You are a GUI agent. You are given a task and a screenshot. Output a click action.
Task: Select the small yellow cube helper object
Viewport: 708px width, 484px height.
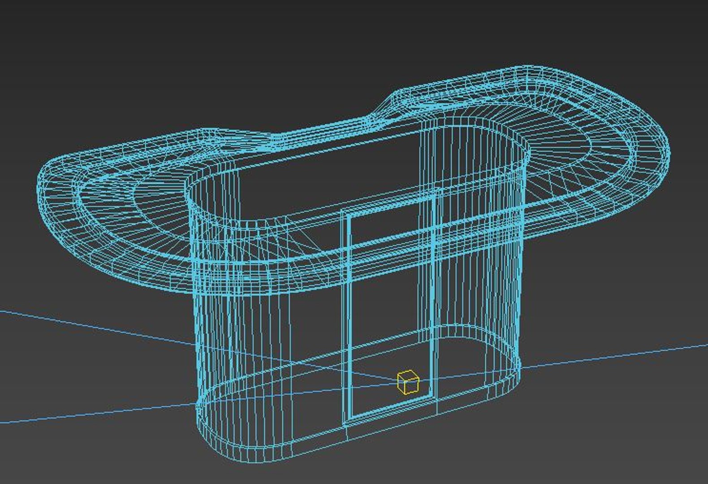[x=408, y=382]
